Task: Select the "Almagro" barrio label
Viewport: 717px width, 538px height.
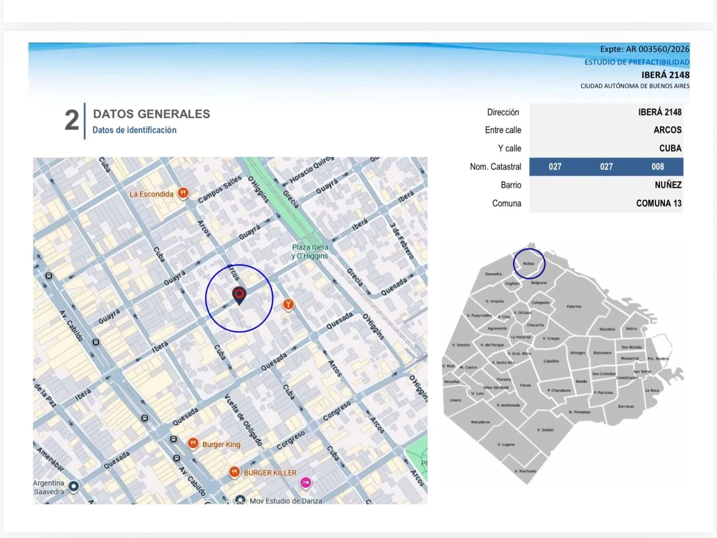Action: [x=577, y=352]
